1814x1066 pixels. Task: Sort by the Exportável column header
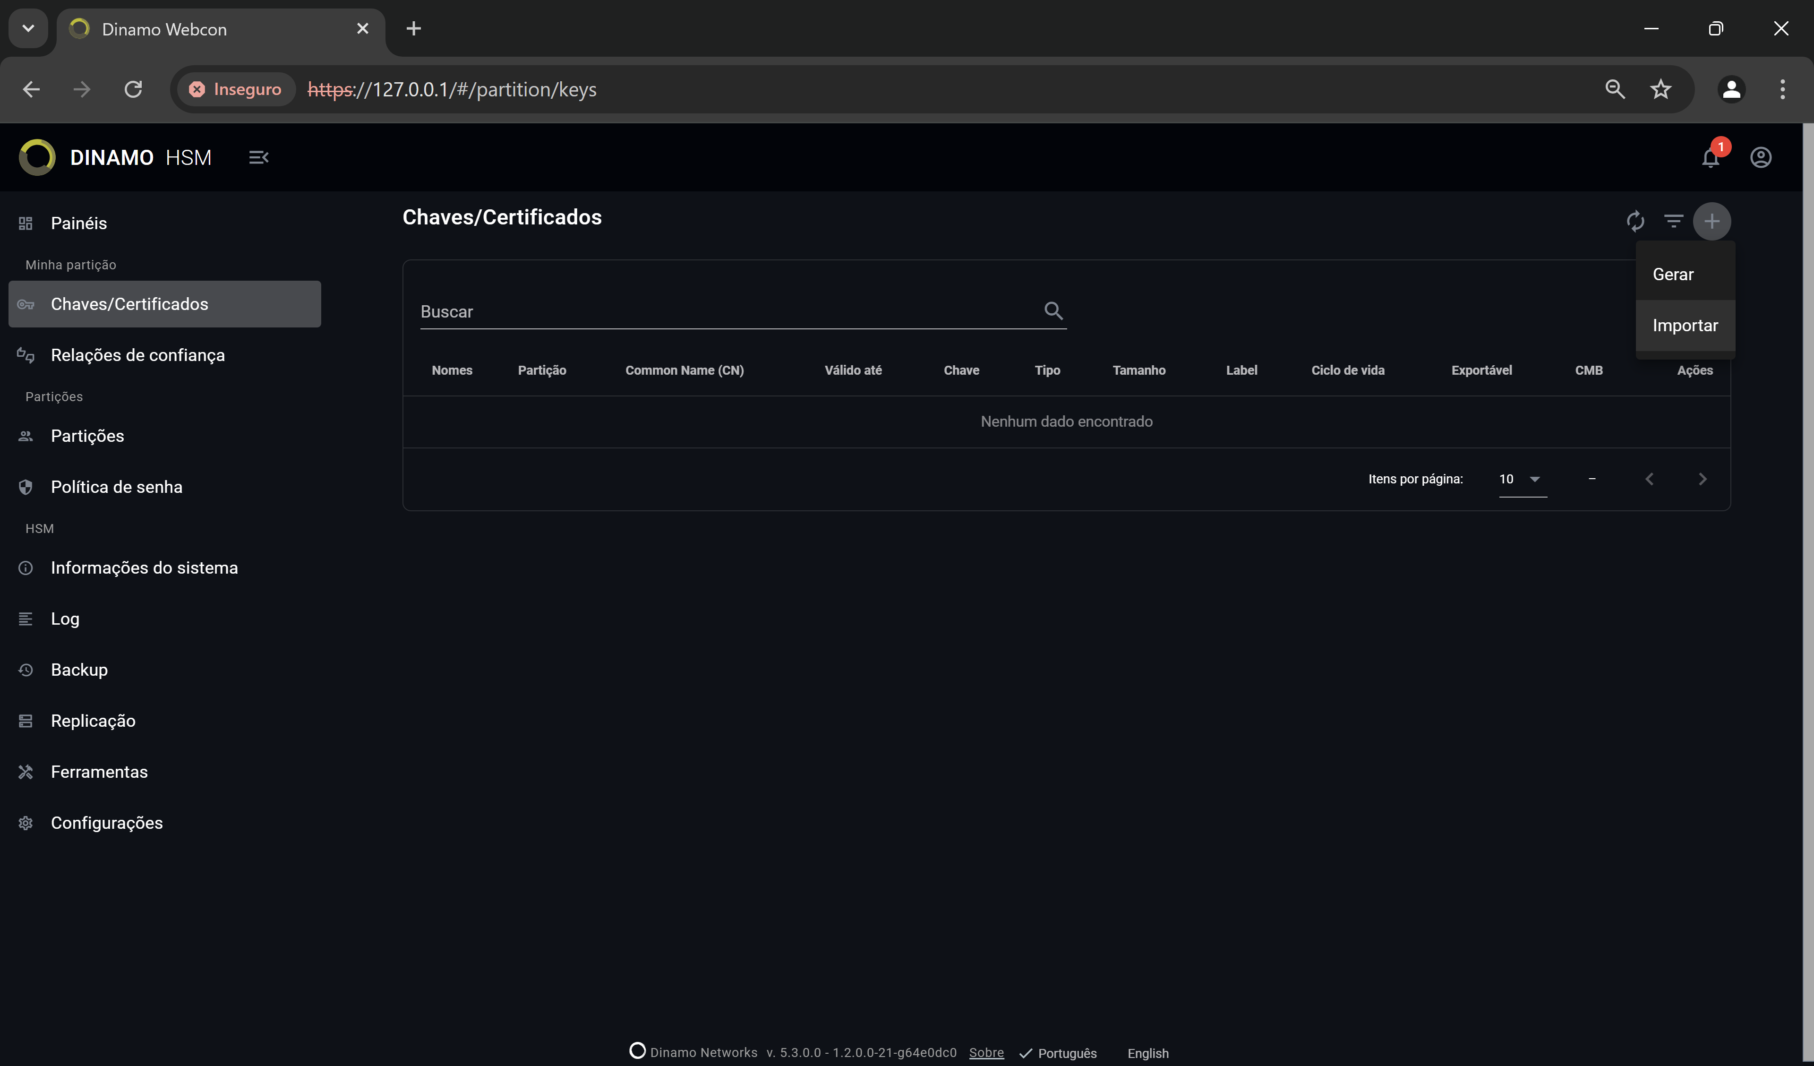point(1481,370)
